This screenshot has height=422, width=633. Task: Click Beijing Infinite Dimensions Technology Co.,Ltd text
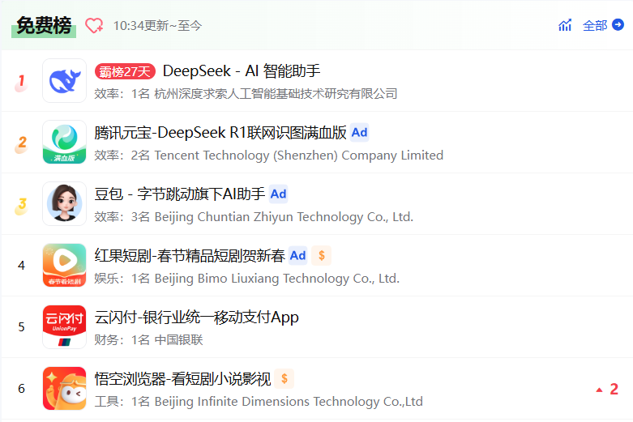(x=289, y=402)
